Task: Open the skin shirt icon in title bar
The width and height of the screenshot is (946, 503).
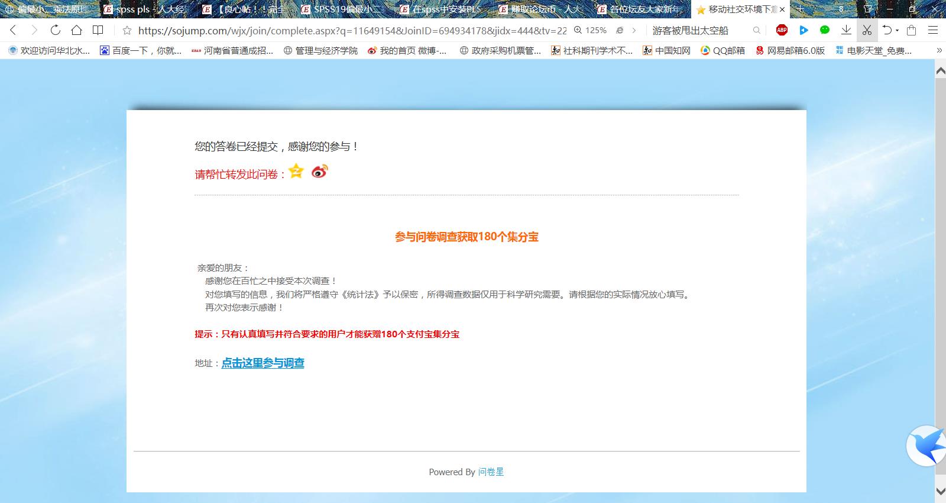Action: click(x=868, y=9)
